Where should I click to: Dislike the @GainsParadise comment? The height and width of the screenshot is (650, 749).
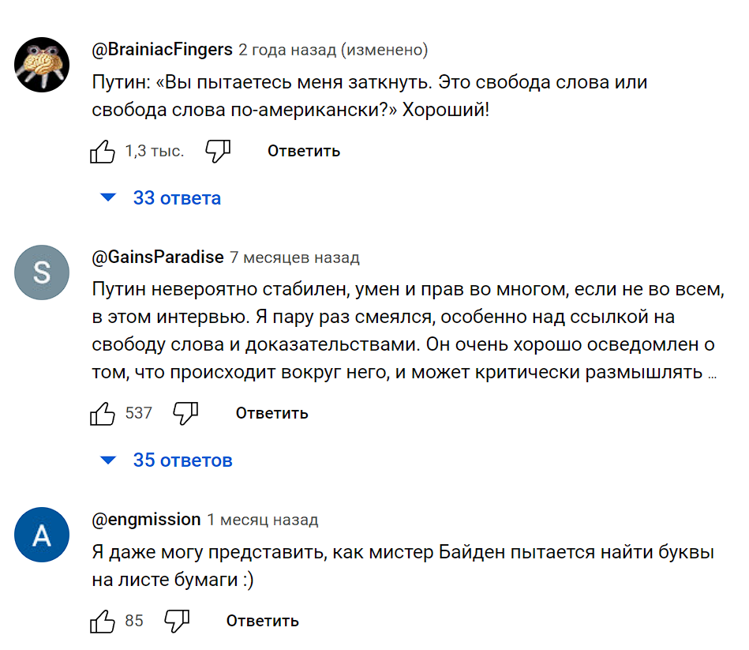click(x=185, y=413)
